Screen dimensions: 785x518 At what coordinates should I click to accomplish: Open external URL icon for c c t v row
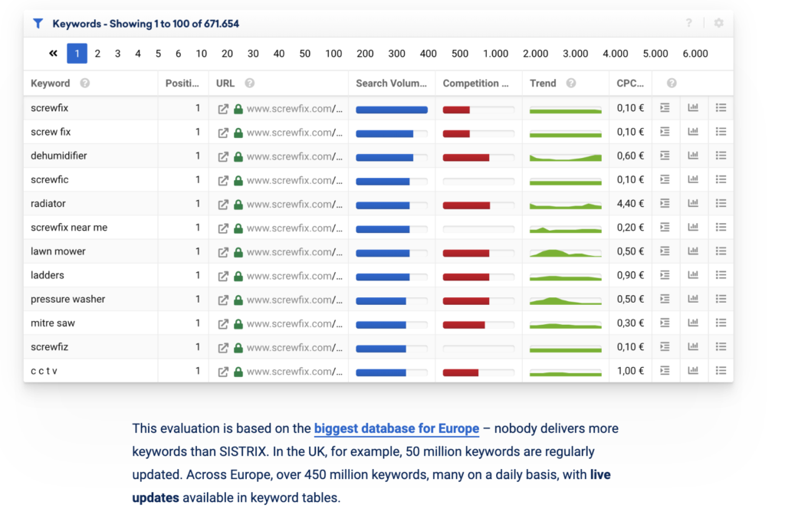coord(223,372)
